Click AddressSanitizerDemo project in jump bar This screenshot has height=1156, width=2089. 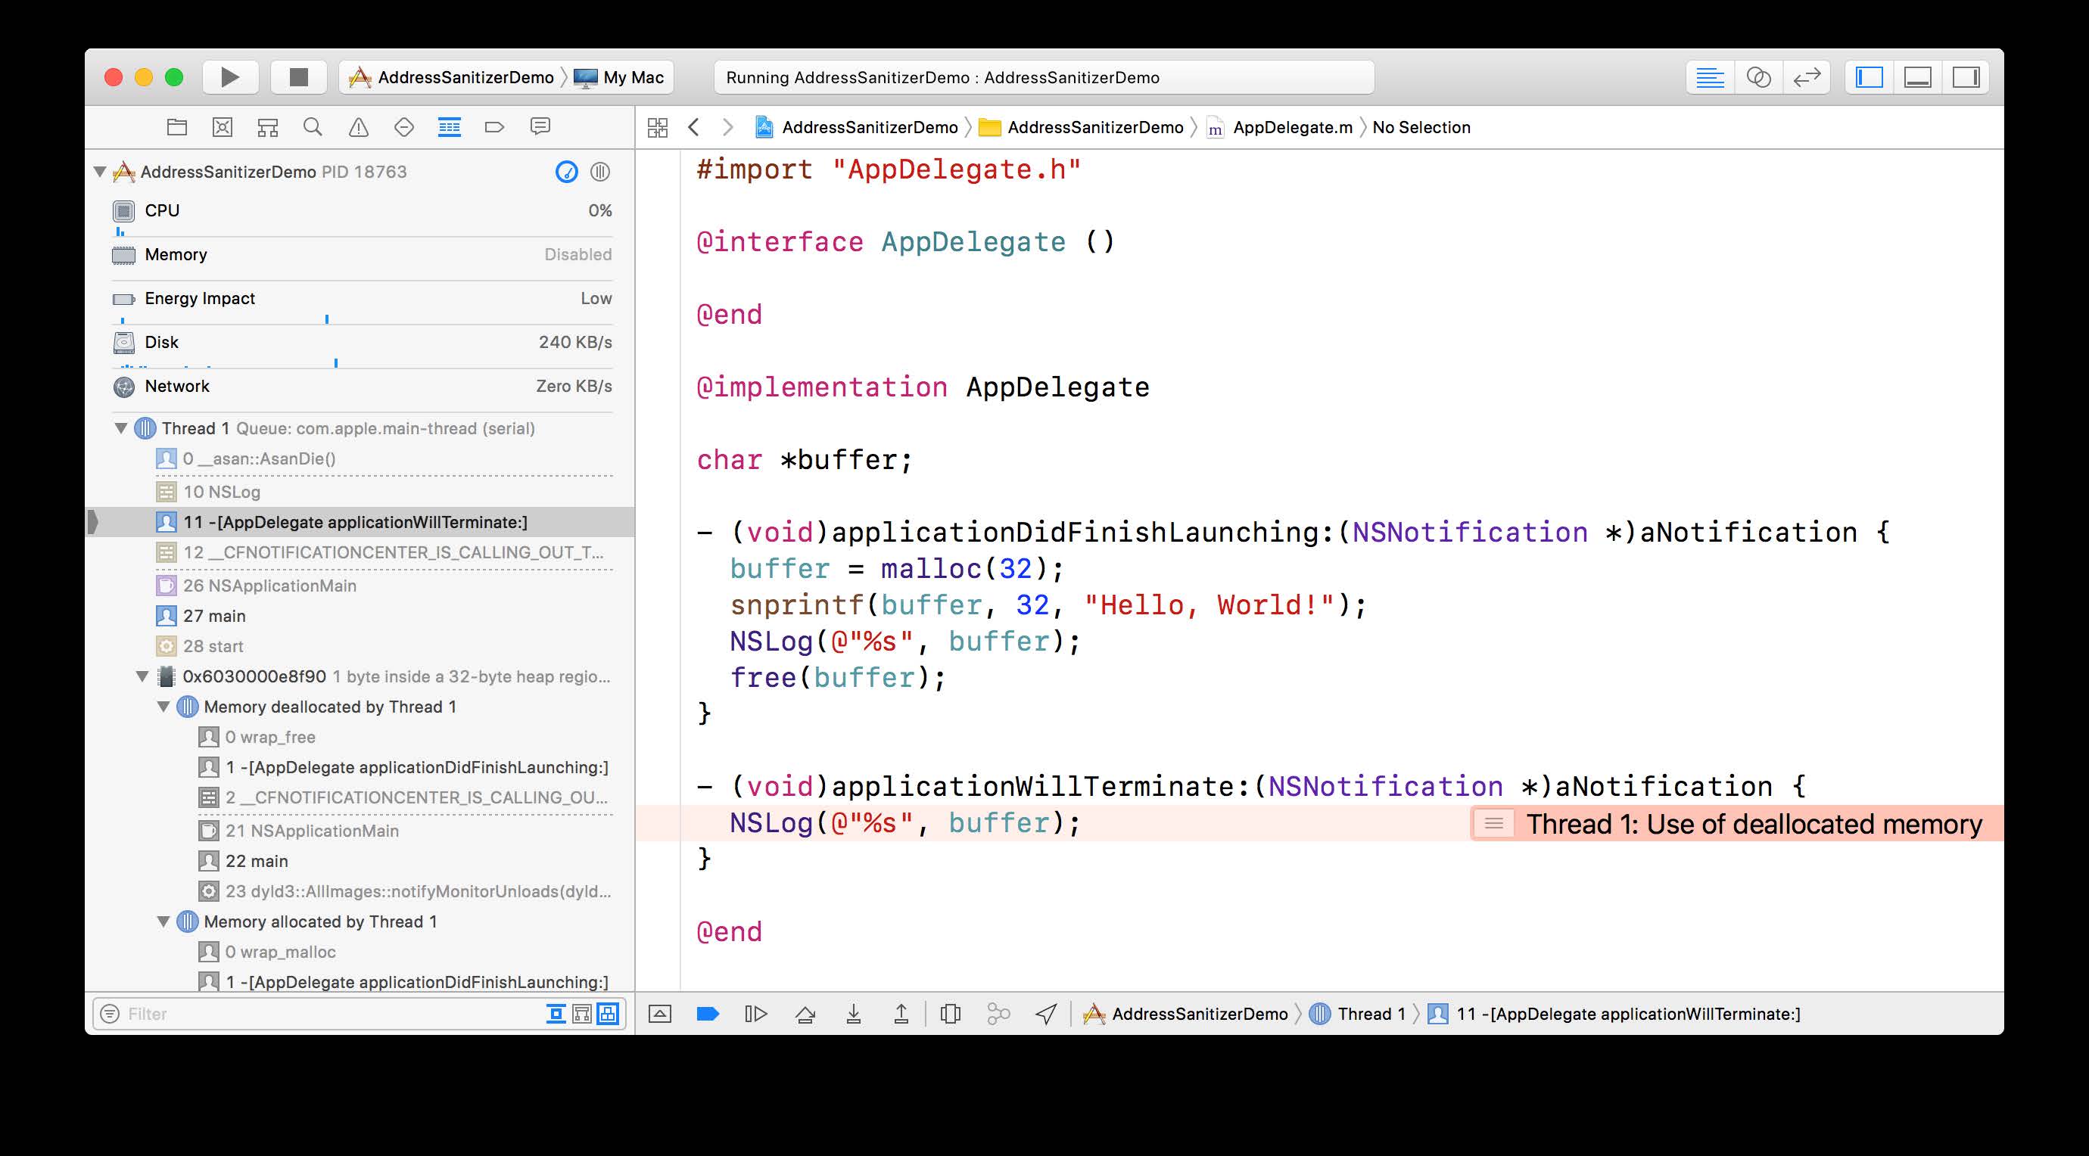[856, 127]
